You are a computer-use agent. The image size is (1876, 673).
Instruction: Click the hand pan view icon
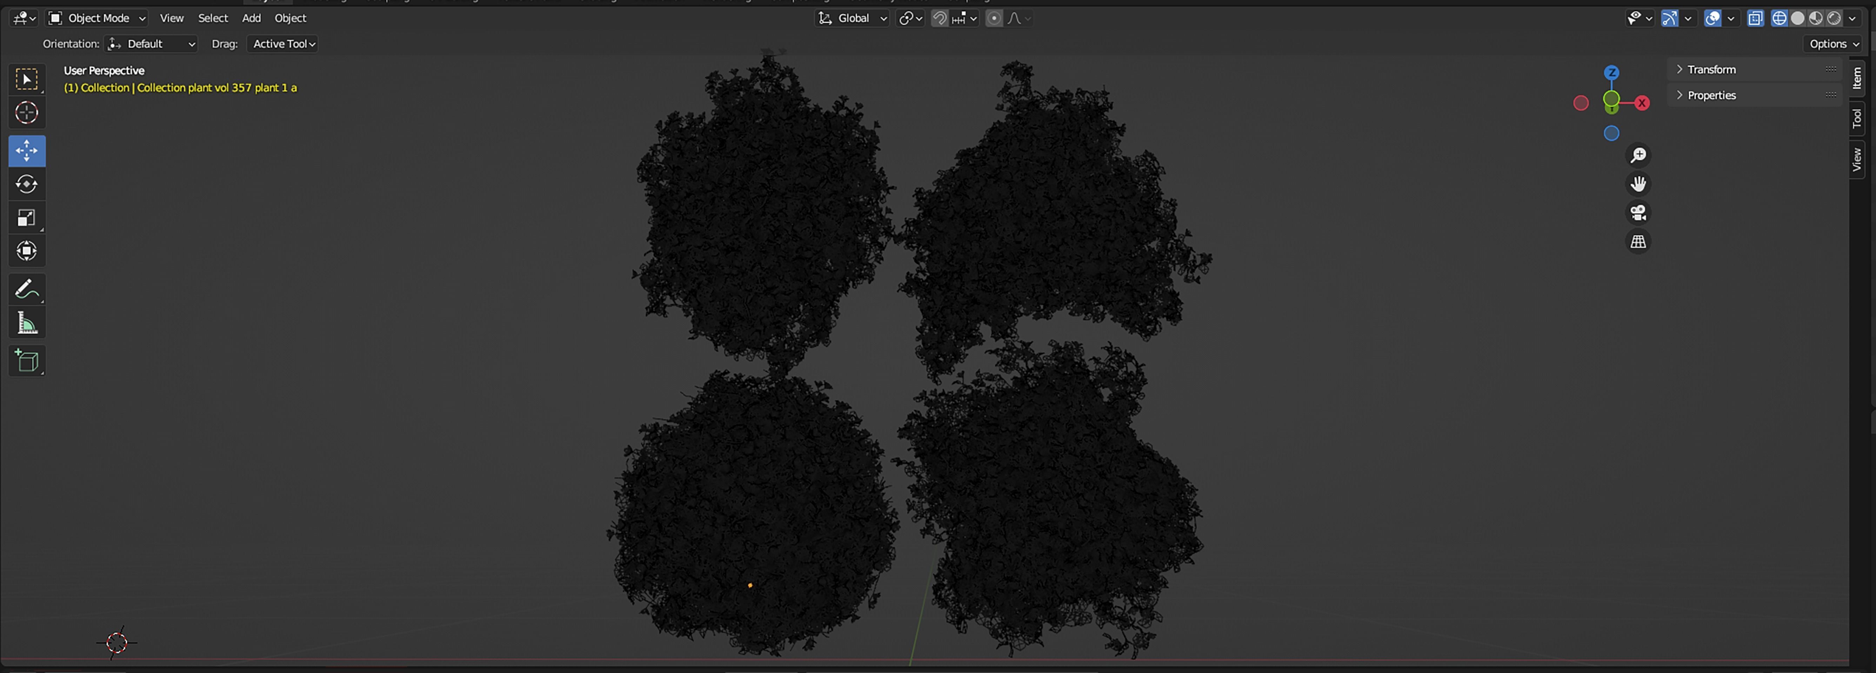coord(1638,184)
